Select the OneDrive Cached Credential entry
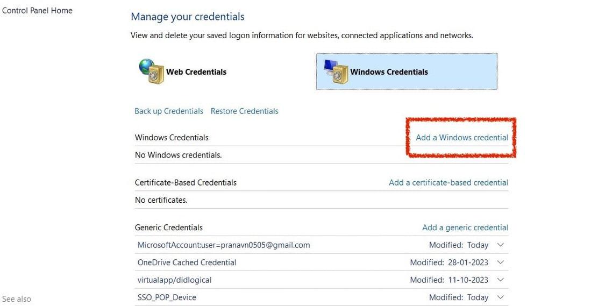Image resolution: width=591 pixels, height=306 pixels. [x=187, y=262]
